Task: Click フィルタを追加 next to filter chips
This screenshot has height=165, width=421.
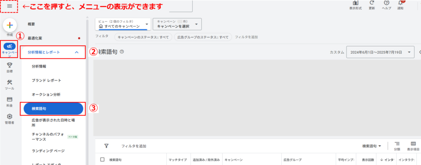Action: coord(246,37)
